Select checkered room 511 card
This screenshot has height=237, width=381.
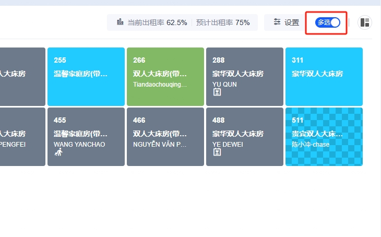pos(324,136)
